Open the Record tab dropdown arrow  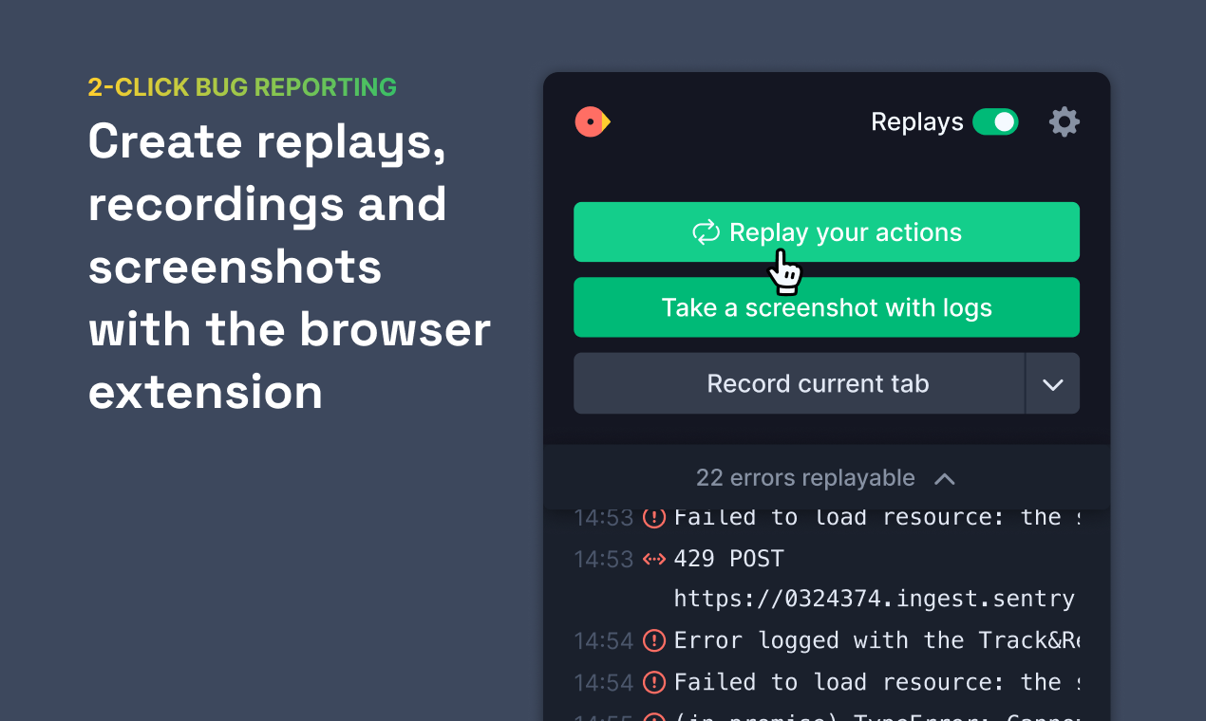point(1052,383)
